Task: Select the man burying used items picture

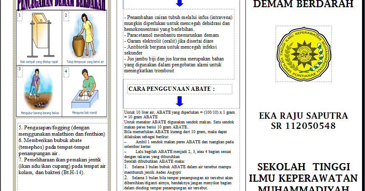Action: (x=39, y=89)
